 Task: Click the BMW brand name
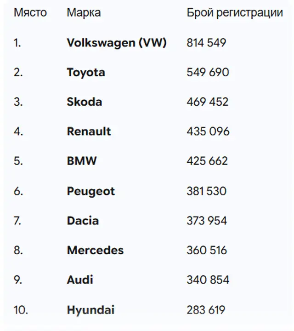(82, 161)
